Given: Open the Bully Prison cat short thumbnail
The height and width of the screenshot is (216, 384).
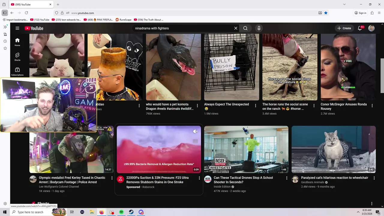Looking at the screenshot, I should (232, 67).
